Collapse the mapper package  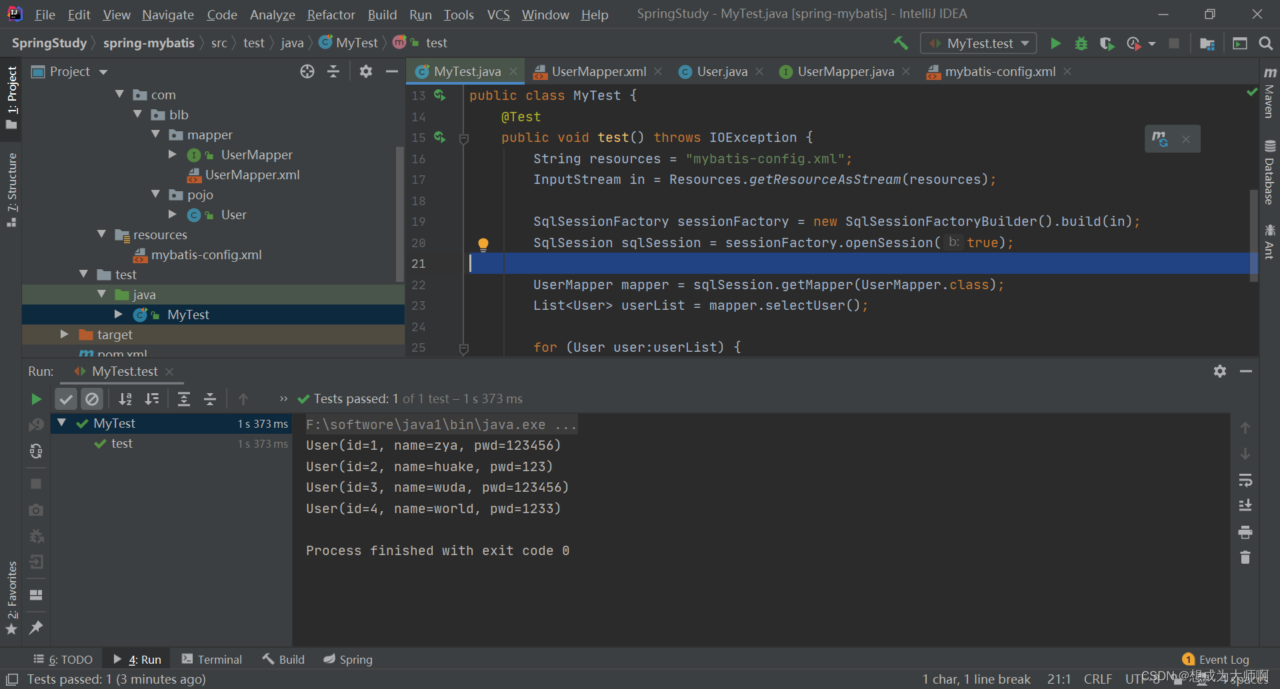(156, 135)
